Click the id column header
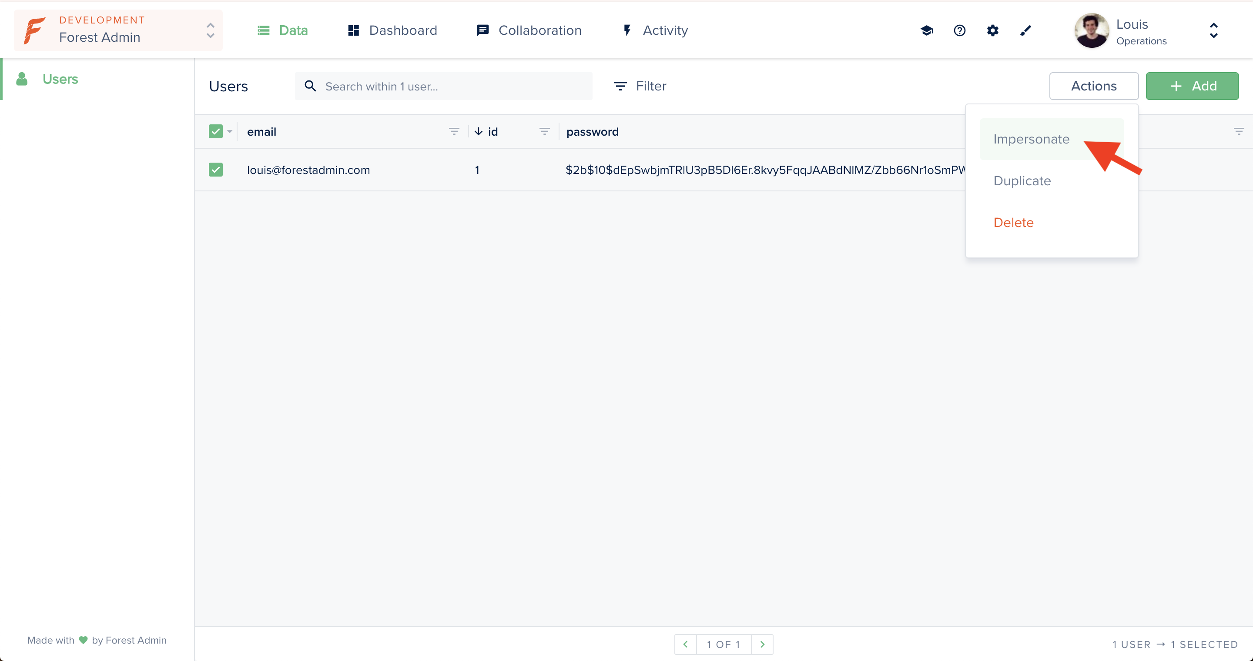Image resolution: width=1253 pixels, height=661 pixels. (493, 131)
